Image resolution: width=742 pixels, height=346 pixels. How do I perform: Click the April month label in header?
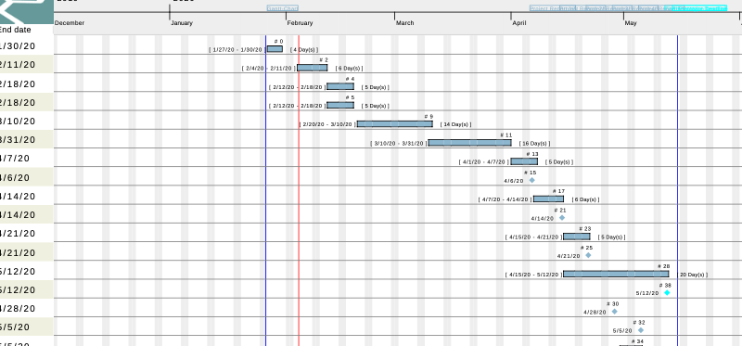(519, 22)
